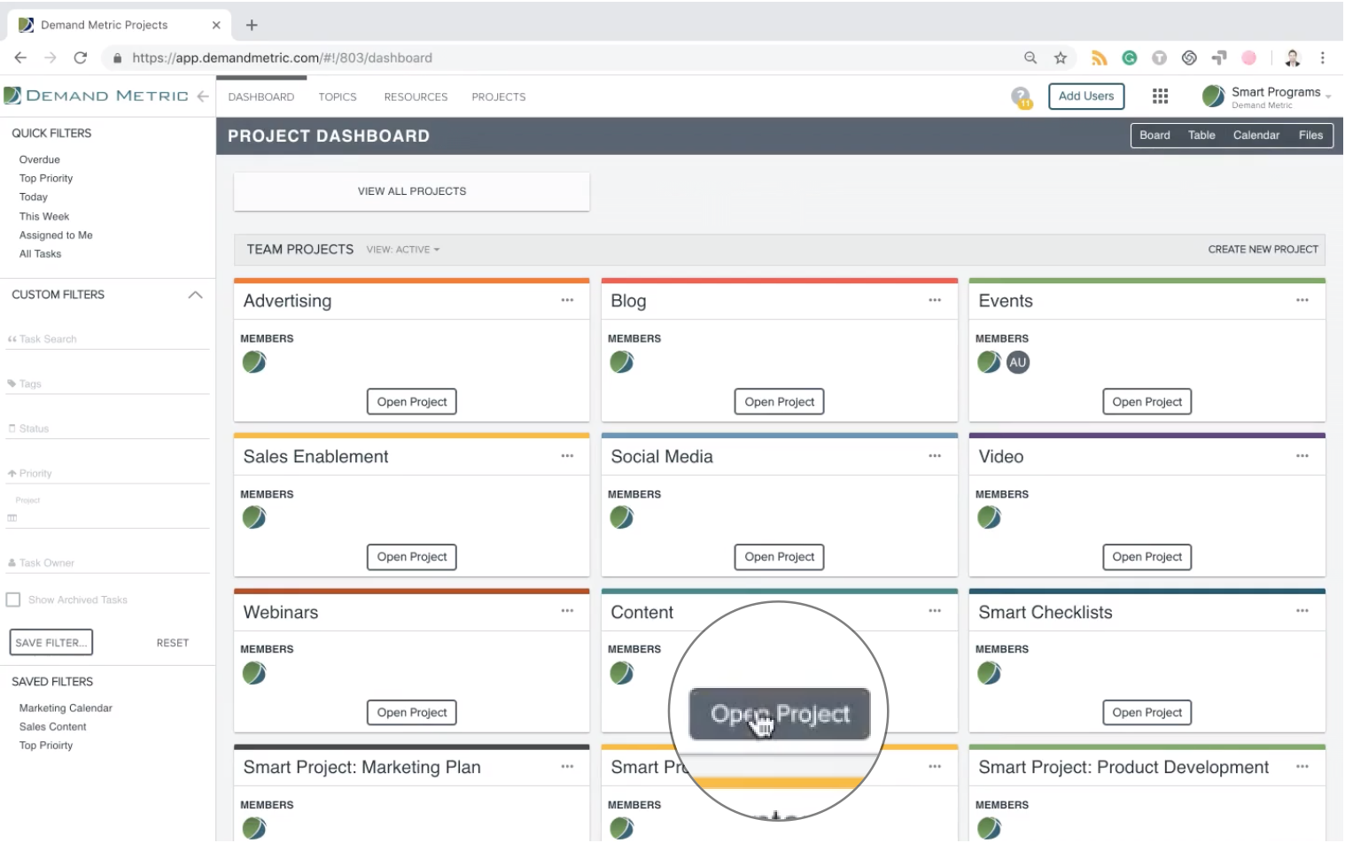Open the Priority filter dropdown
Viewport: 1345px width, 843px height.
pos(108,474)
